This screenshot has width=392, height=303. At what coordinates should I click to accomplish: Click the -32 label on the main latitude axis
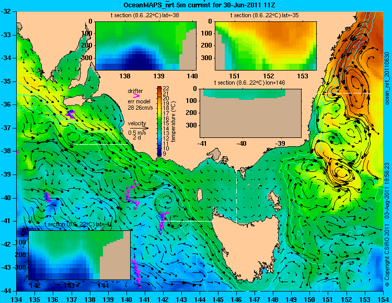coord(7,11)
